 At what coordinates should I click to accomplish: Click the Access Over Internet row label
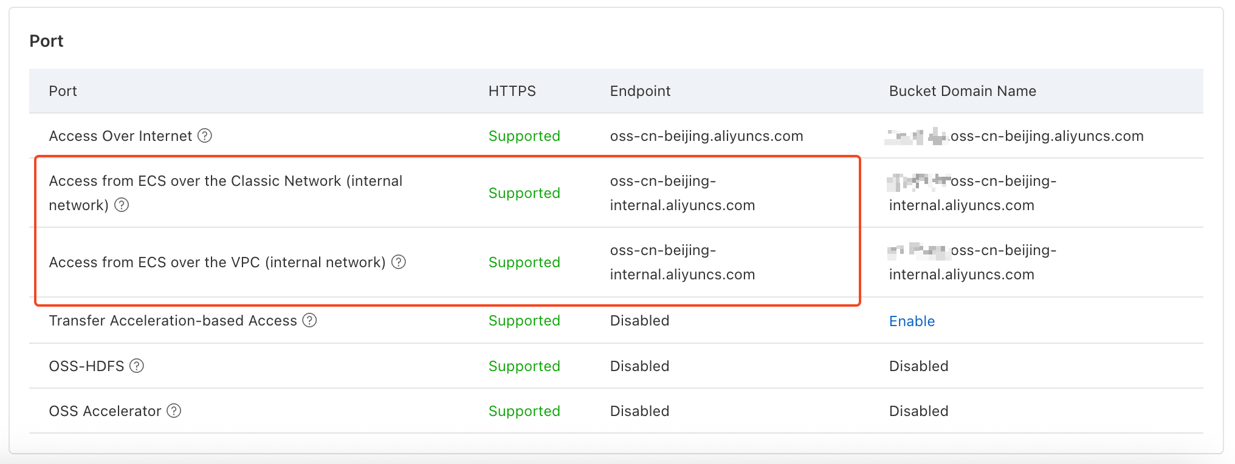122,136
